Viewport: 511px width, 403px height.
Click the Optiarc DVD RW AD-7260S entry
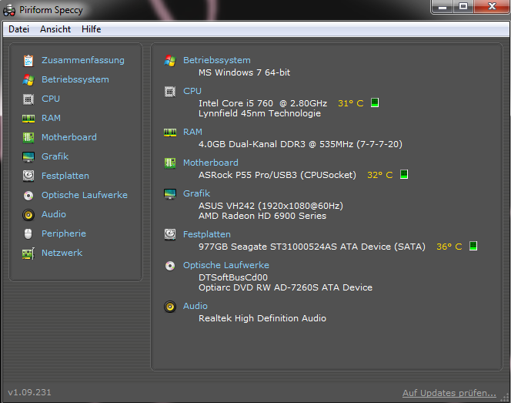click(x=286, y=288)
